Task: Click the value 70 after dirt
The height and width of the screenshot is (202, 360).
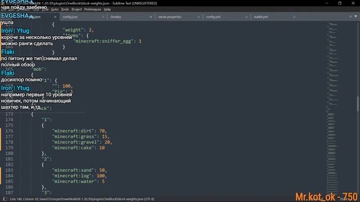Action: (102, 131)
